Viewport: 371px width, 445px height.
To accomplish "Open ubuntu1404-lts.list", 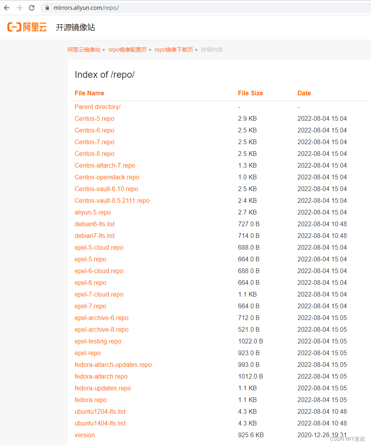I will click(100, 424).
